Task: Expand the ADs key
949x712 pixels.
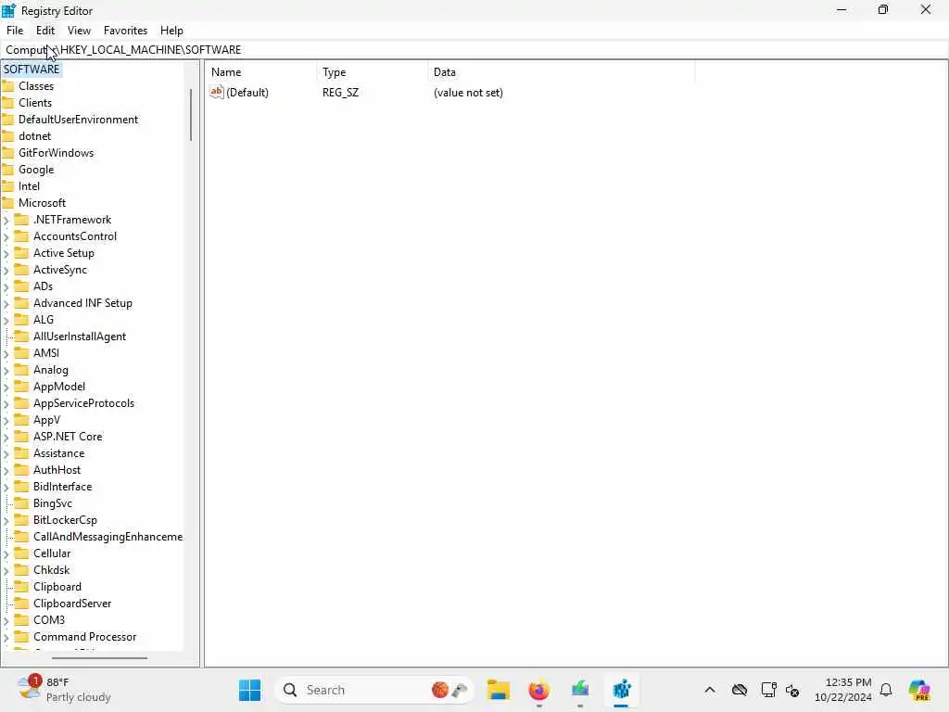Action: 6,287
